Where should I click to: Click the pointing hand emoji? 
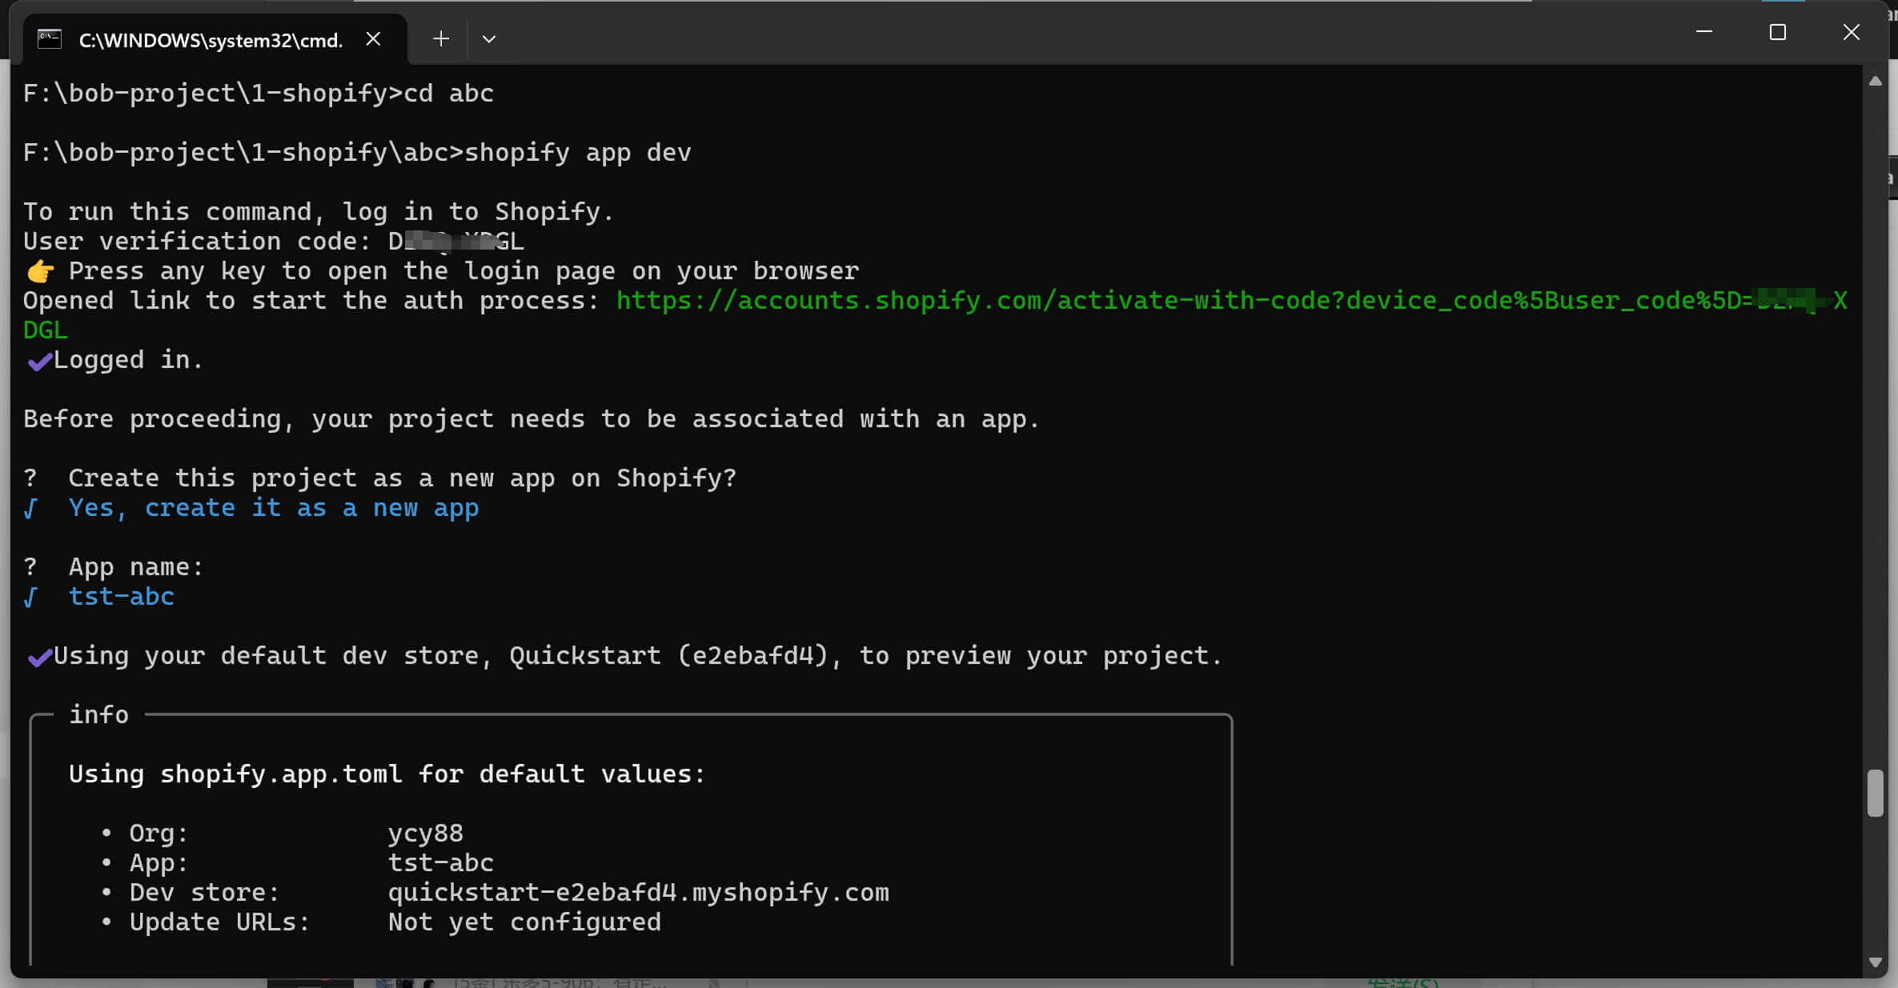[x=40, y=272]
